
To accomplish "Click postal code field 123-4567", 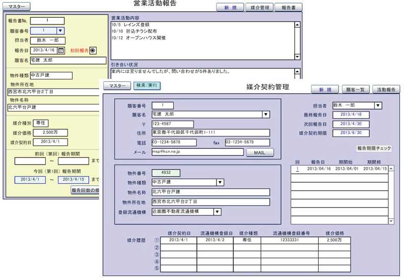I will (173, 124).
